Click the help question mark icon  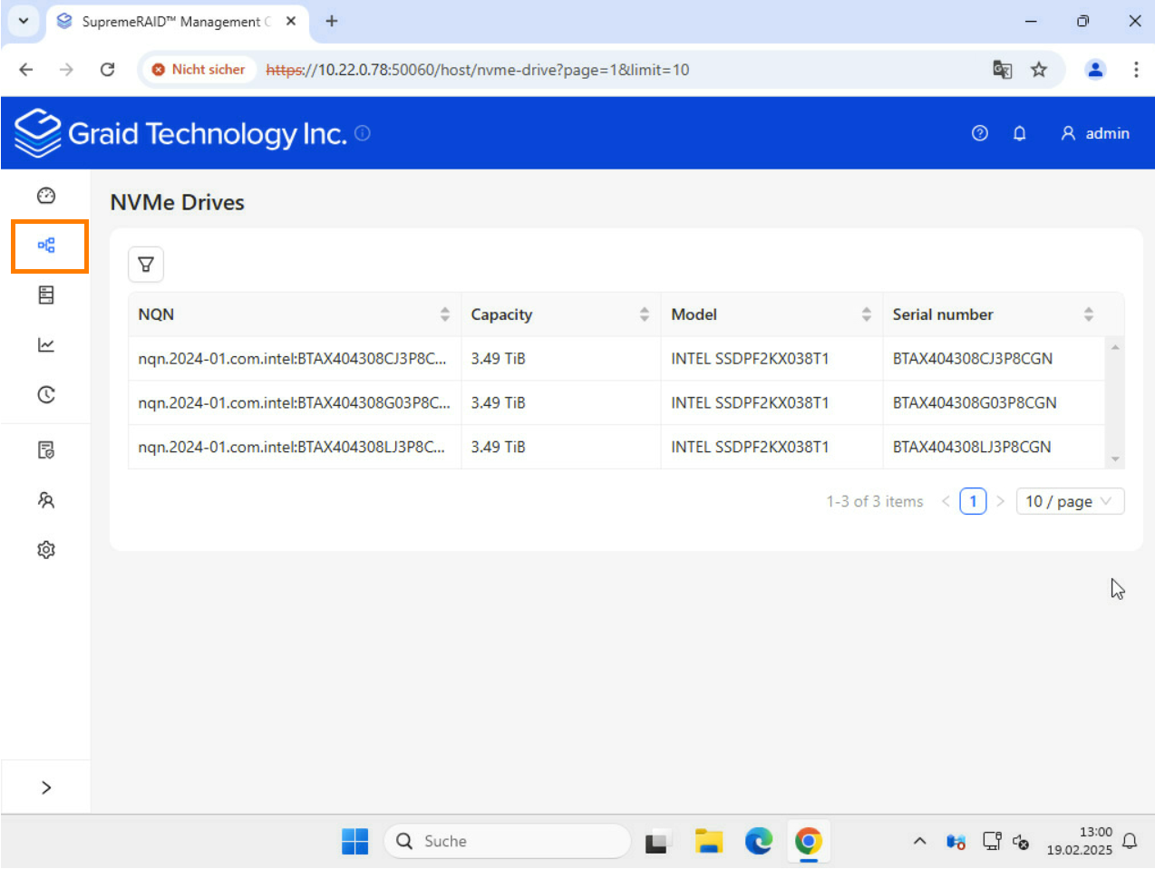tap(980, 133)
